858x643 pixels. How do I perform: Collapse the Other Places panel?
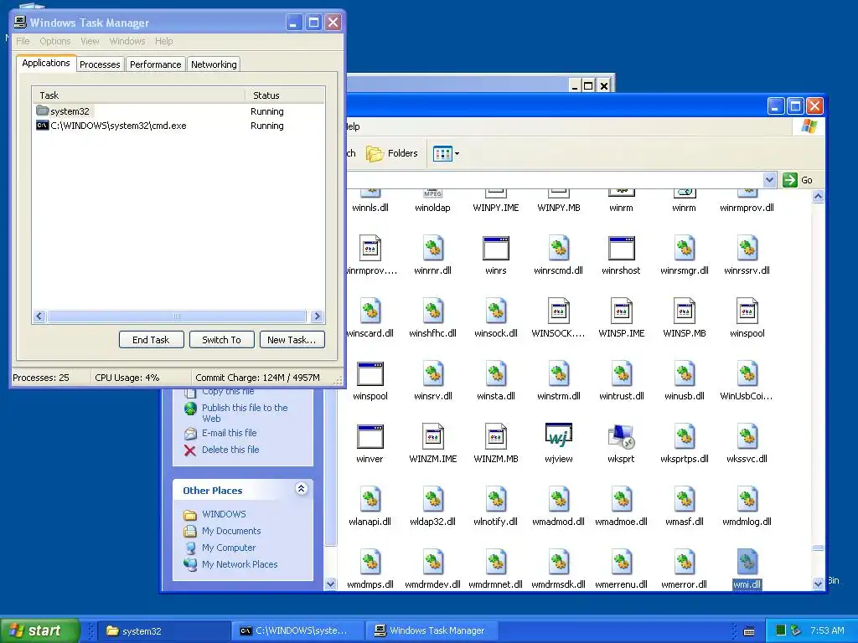point(301,489)
